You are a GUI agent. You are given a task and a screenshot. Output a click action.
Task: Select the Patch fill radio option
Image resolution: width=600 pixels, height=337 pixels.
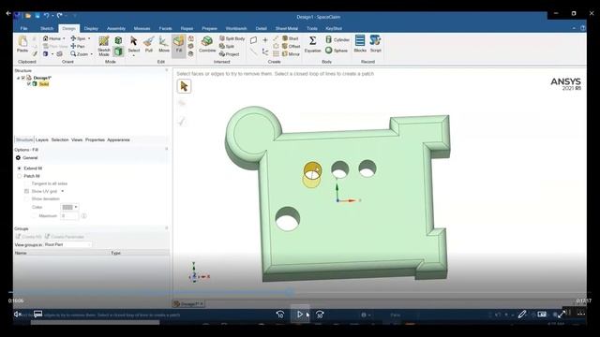click(x=19, y=176)
